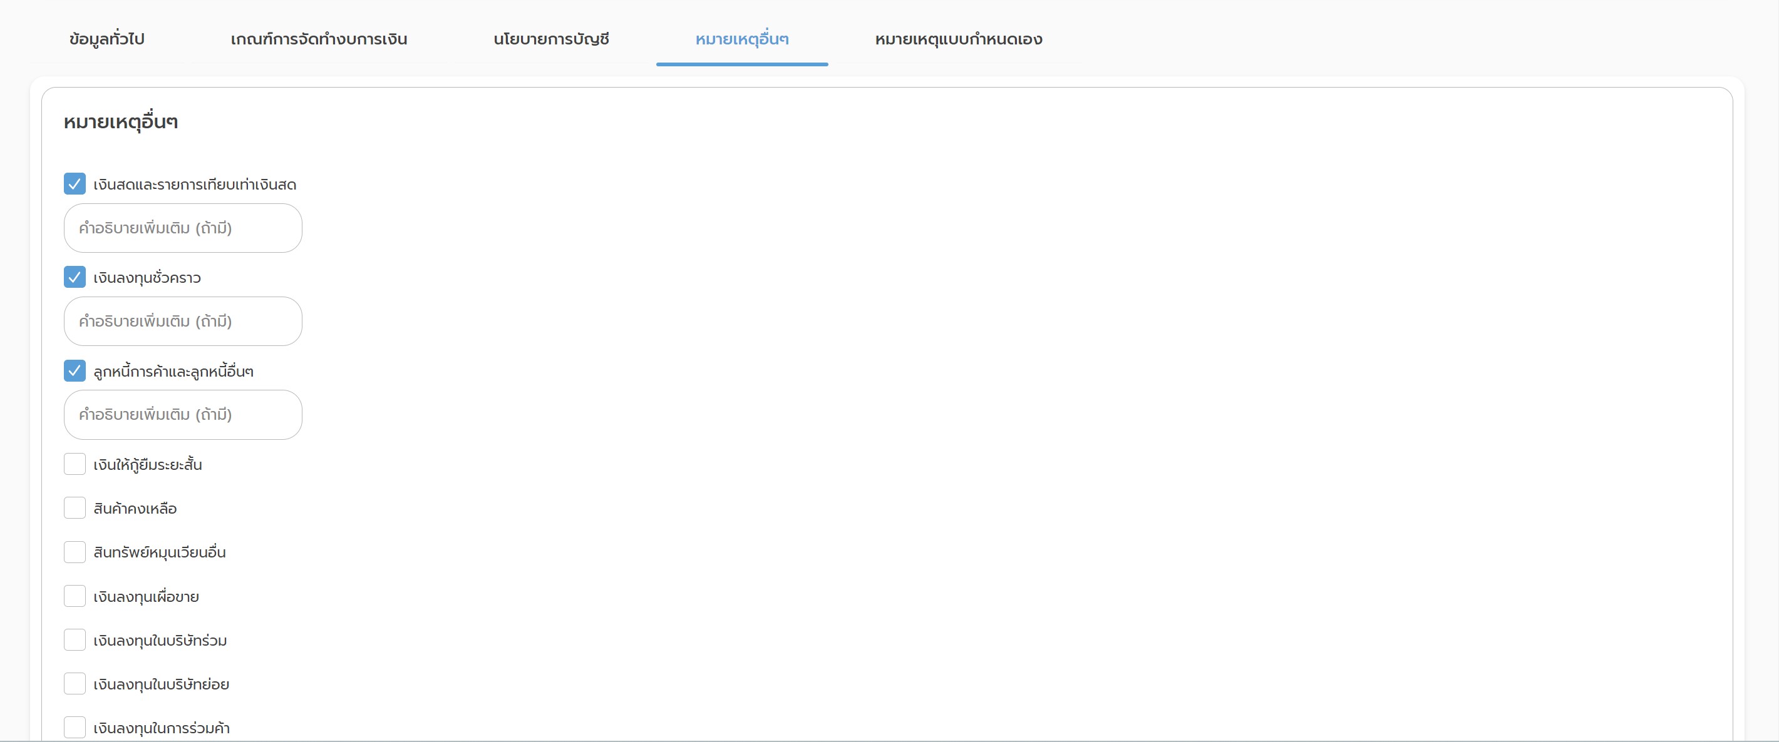
Task: Click the เงินลงทุนเผื่อขาย label text
Action: 147,597
